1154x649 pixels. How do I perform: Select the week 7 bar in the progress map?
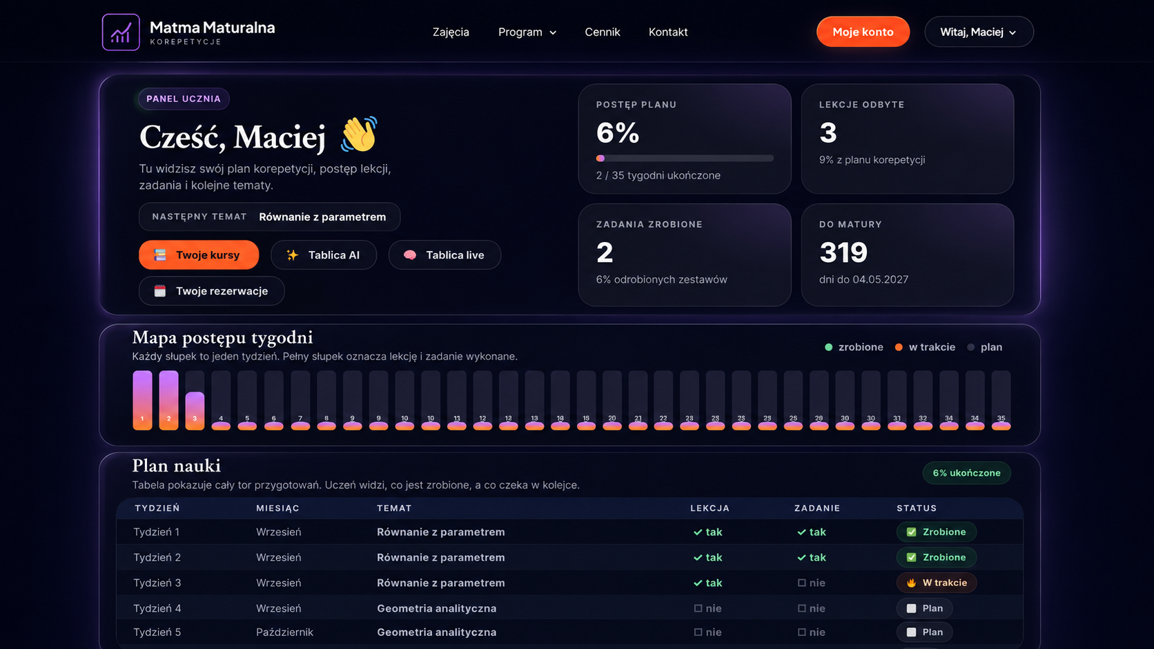pyautogui.click(x=300, y=400)
